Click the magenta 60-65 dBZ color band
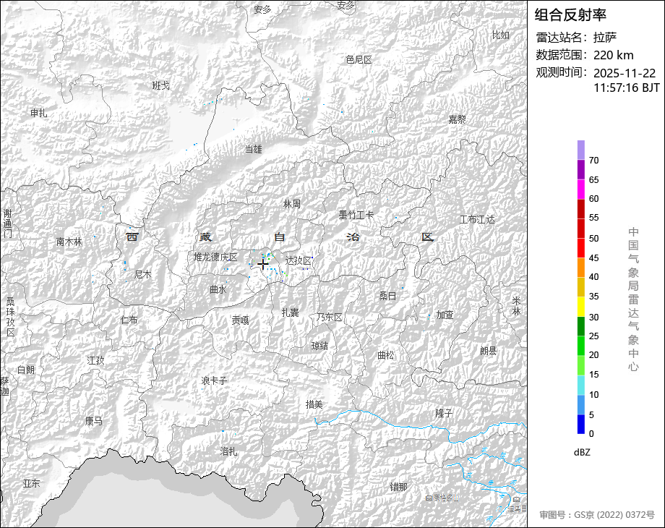Image resolution: width=665 pixels, height=528 pixels. (x=581, y=190)
